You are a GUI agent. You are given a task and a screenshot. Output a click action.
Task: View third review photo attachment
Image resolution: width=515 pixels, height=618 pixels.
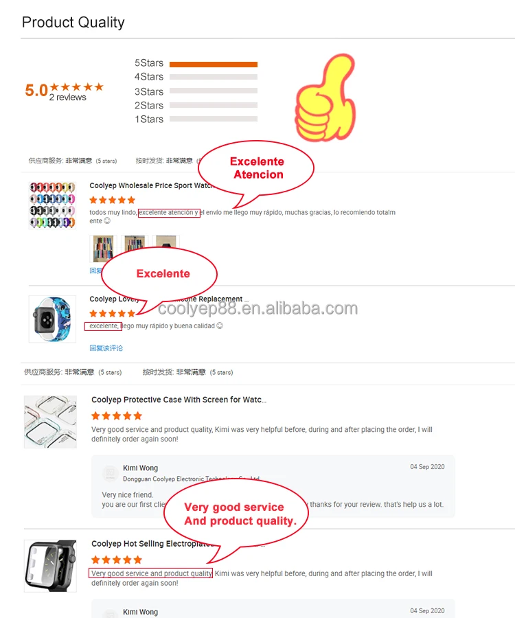[x=166, y=241]
